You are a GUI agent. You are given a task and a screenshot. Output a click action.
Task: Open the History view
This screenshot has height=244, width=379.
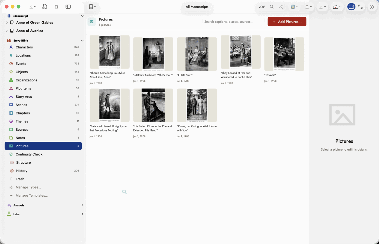(x=43, y=171)
